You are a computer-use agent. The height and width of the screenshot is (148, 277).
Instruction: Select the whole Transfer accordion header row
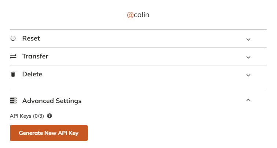click(138, 56)
